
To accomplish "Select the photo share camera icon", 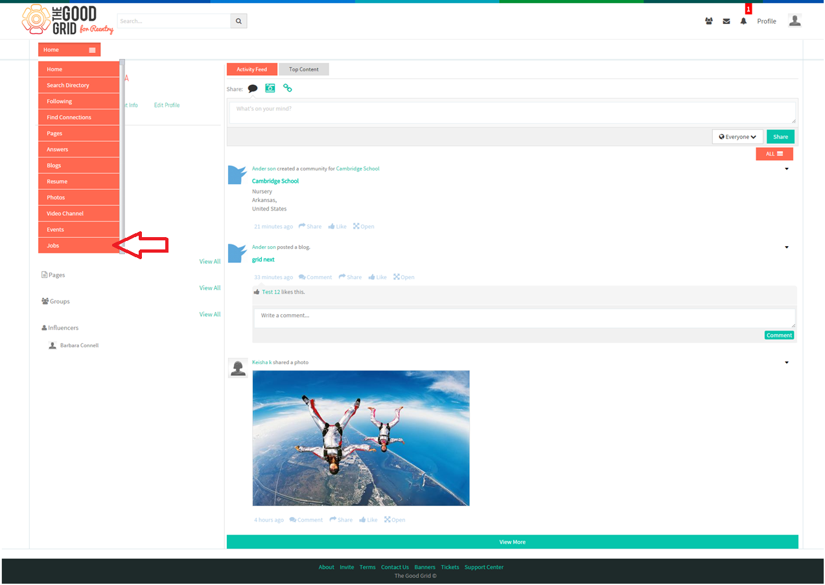I will (x=270, y=88).
